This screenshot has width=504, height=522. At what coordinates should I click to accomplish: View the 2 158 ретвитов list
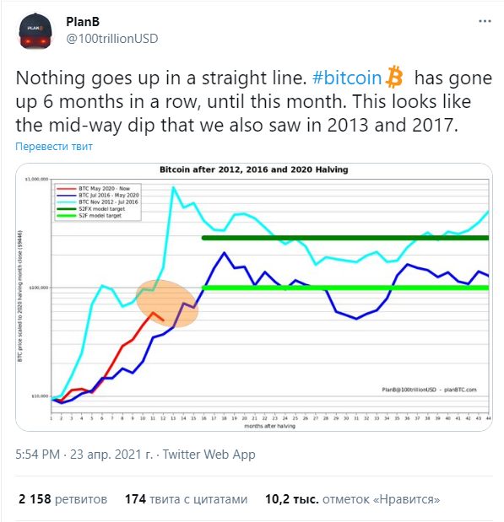coord(63,499)
